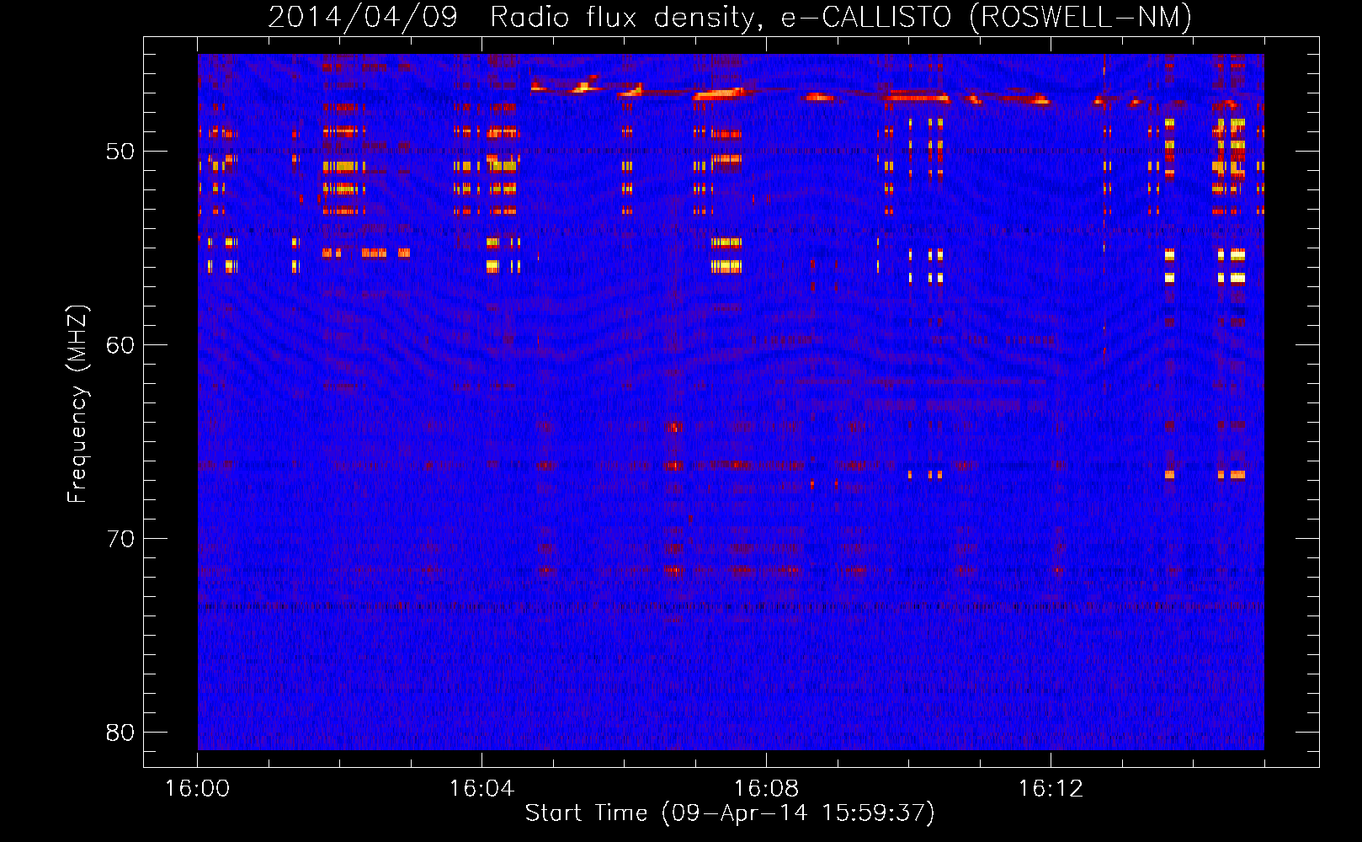Image resolution: width=1362 pixels, height=842 pixels.
Task: Click the 70 frequency axis label
Action: click(120, 539)
